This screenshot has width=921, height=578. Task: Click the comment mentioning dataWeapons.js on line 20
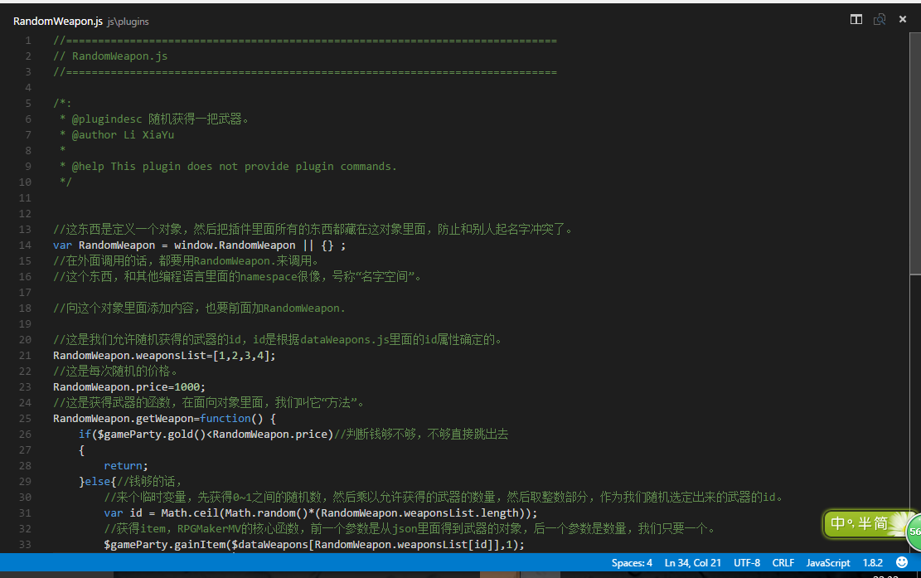pyautogui.click(x=277, y=339)
